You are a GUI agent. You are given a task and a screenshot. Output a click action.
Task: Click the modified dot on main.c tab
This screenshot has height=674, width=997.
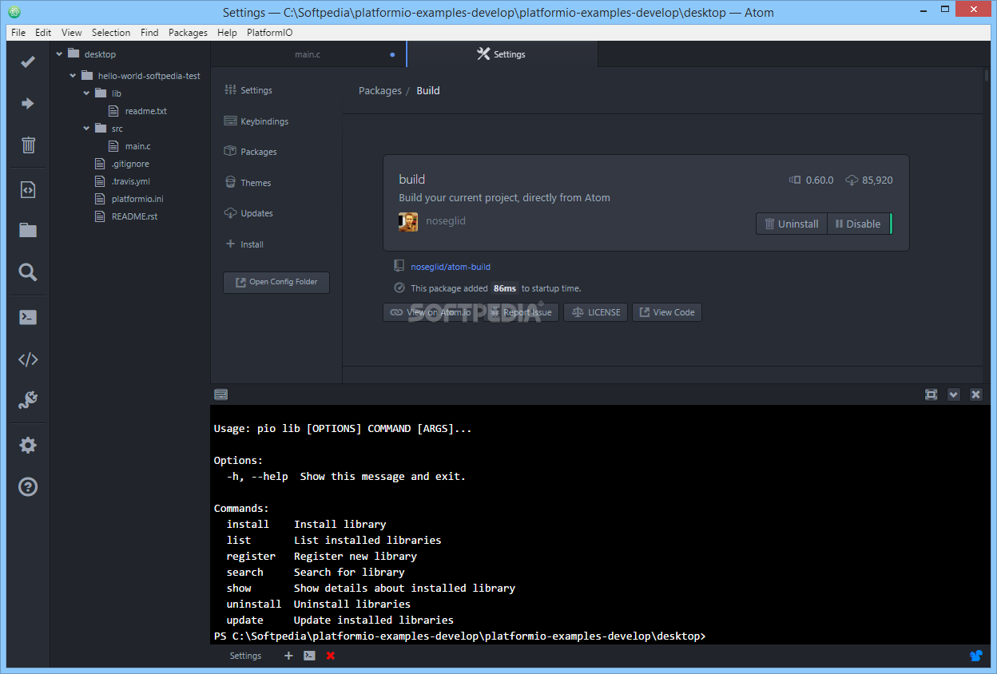(x=392, y=54)
